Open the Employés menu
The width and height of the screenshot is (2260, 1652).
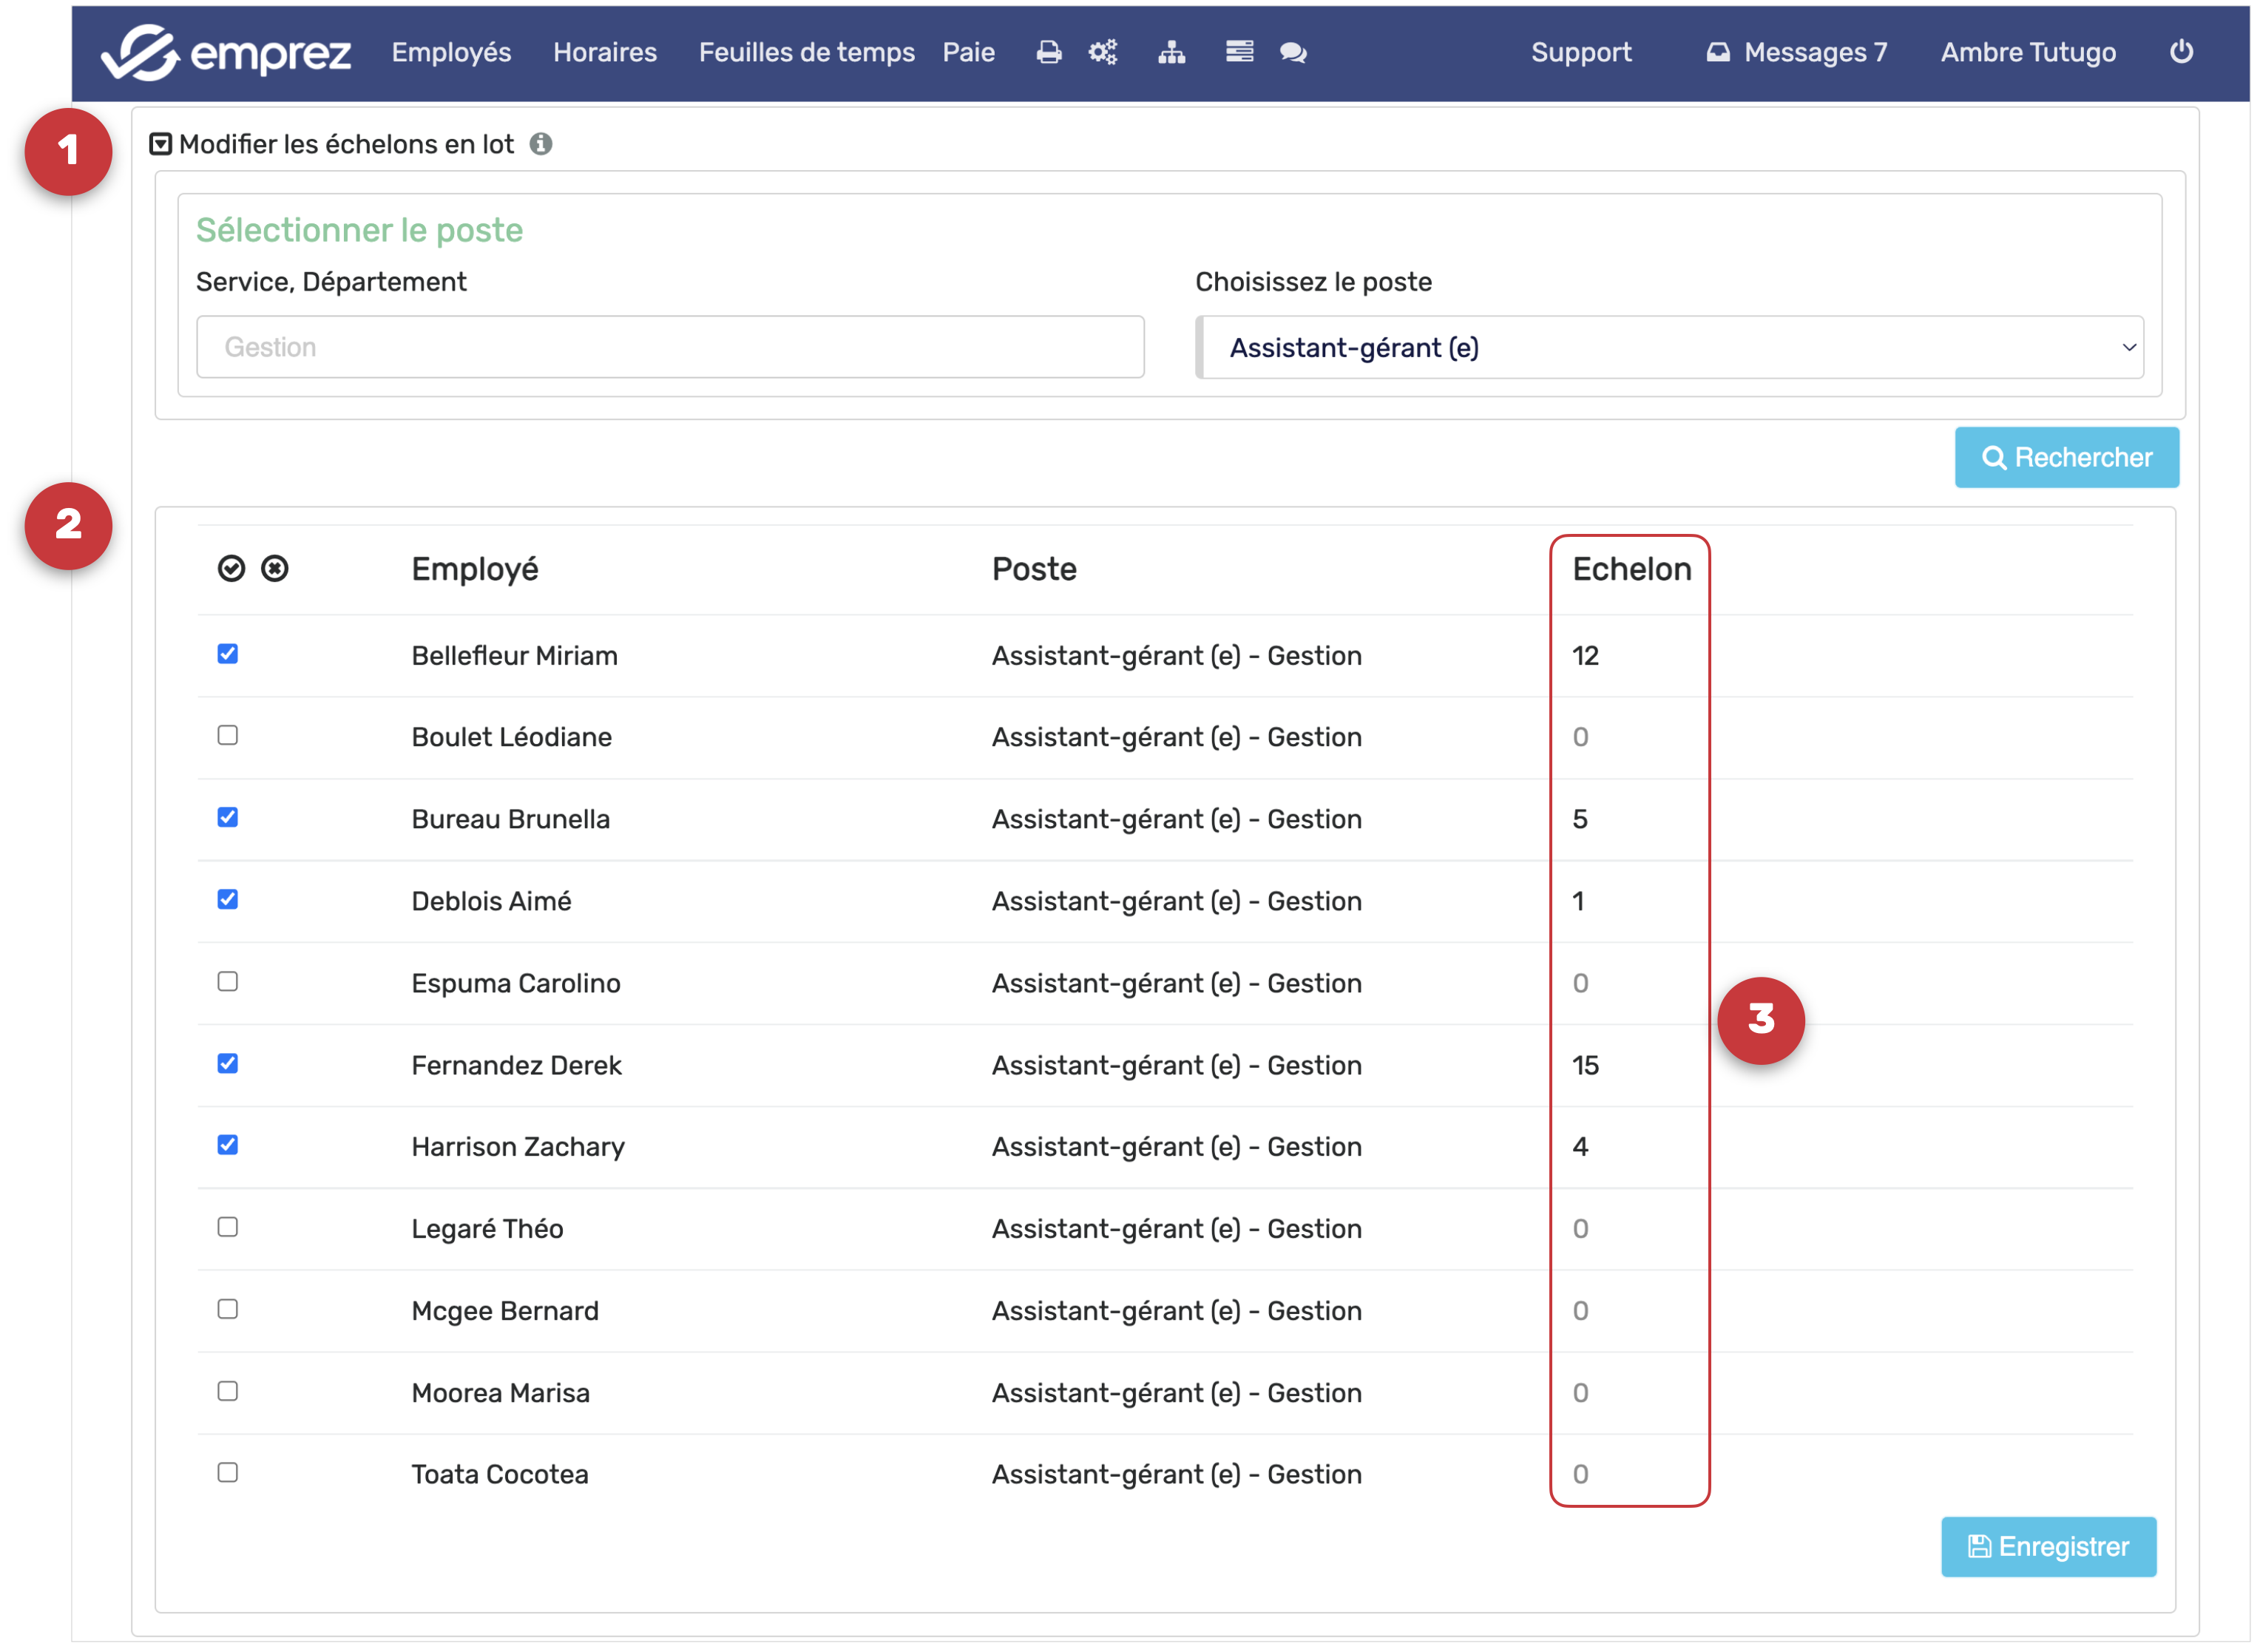pos(451,52)
